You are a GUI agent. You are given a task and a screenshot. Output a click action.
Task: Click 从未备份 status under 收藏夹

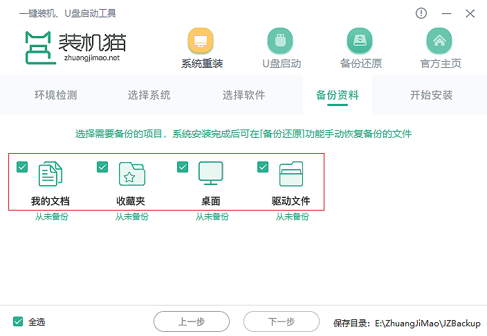tap(132, 217)
